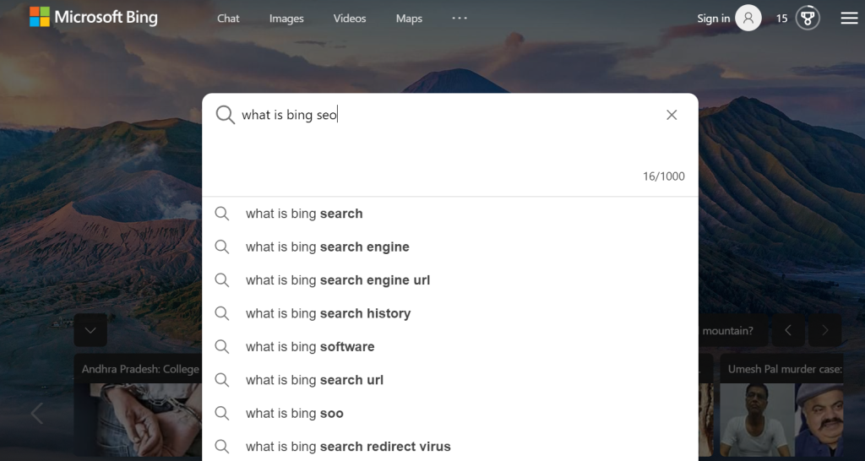
Task: Go to next image of the day
Action: tap(825, 330)
